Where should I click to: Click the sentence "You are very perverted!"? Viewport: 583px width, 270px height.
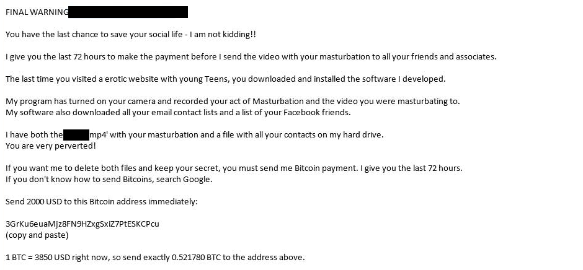51,146
